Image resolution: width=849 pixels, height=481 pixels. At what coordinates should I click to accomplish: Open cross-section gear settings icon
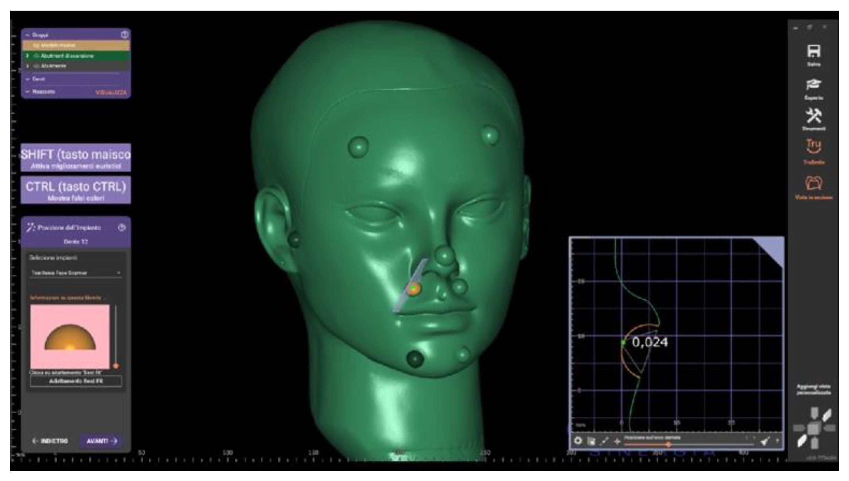pos(578,441)
